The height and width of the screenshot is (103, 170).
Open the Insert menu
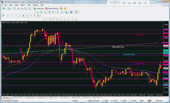click(x=17, y=5)
